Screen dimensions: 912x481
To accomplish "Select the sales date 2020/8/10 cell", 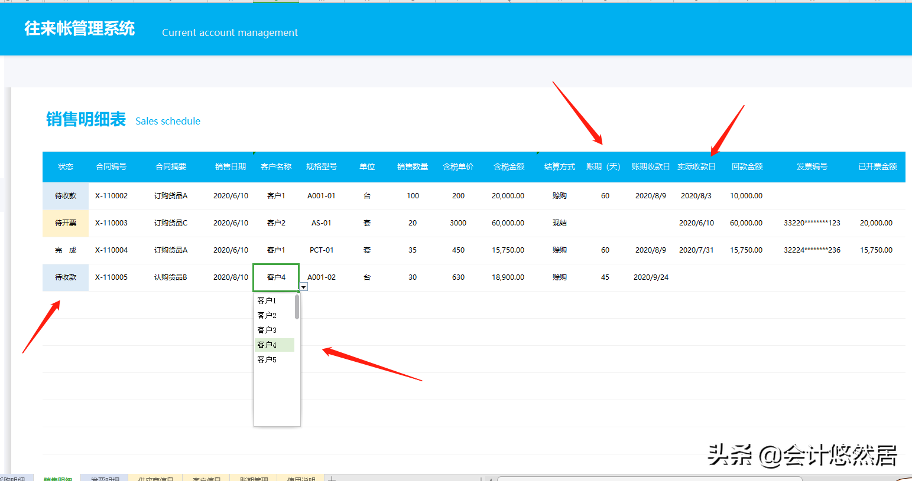I will point(231,277).
